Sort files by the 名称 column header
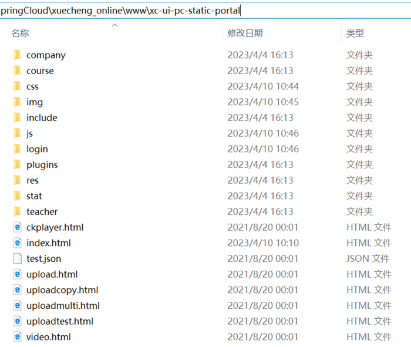 [x=20, y=33]
